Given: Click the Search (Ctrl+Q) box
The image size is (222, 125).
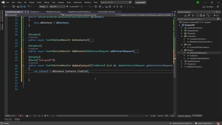Looking at the screenshot, I should (x=116, y=2).
